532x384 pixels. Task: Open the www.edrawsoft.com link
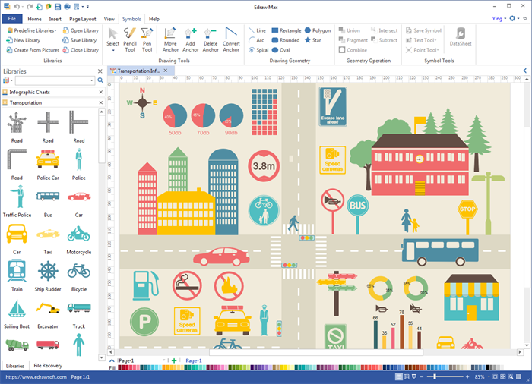coord(35,377)
